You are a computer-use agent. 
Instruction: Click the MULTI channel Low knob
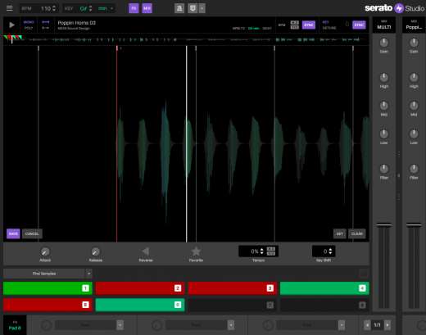(384, 134)
